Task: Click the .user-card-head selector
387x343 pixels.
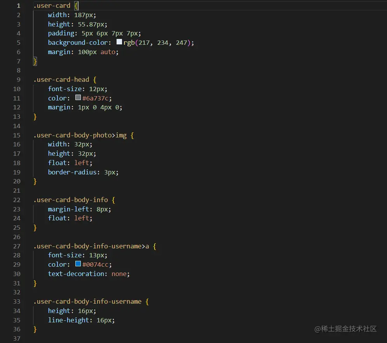Action: (x=61, y=80)
